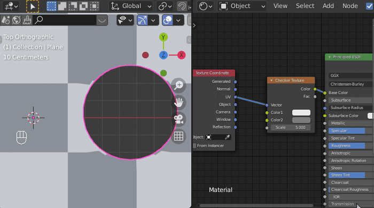The image size is (374, 208).
Task: Toggle camera view with camera icon
Action: 178,119
